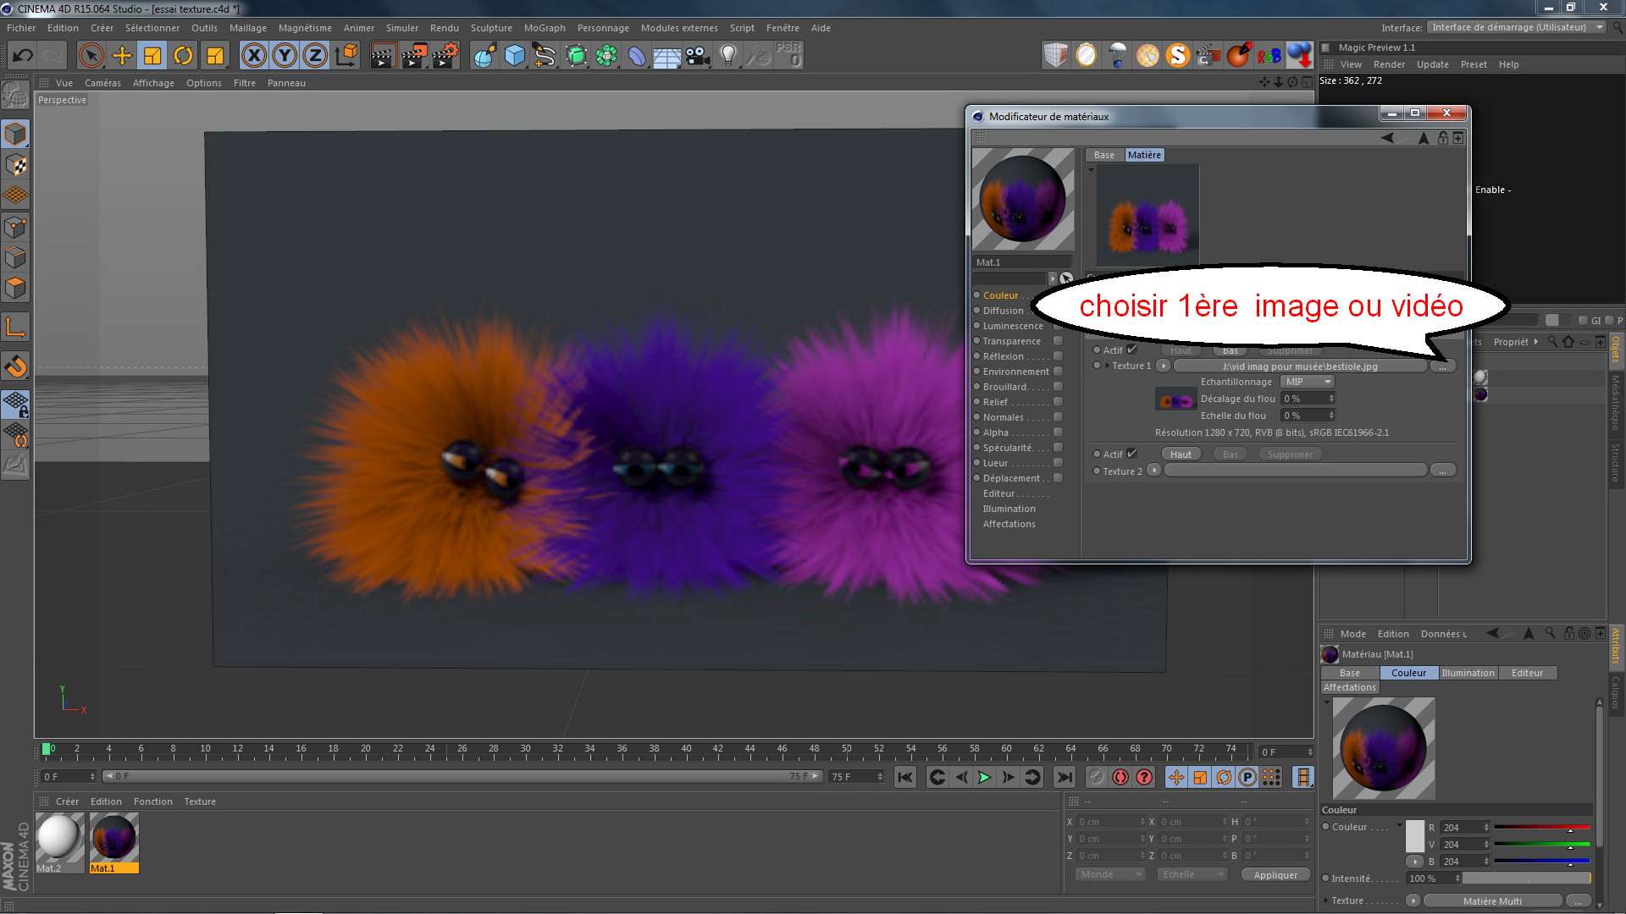Render the active view clapperboard icon

pyautogui.click(x=383, y=56)
